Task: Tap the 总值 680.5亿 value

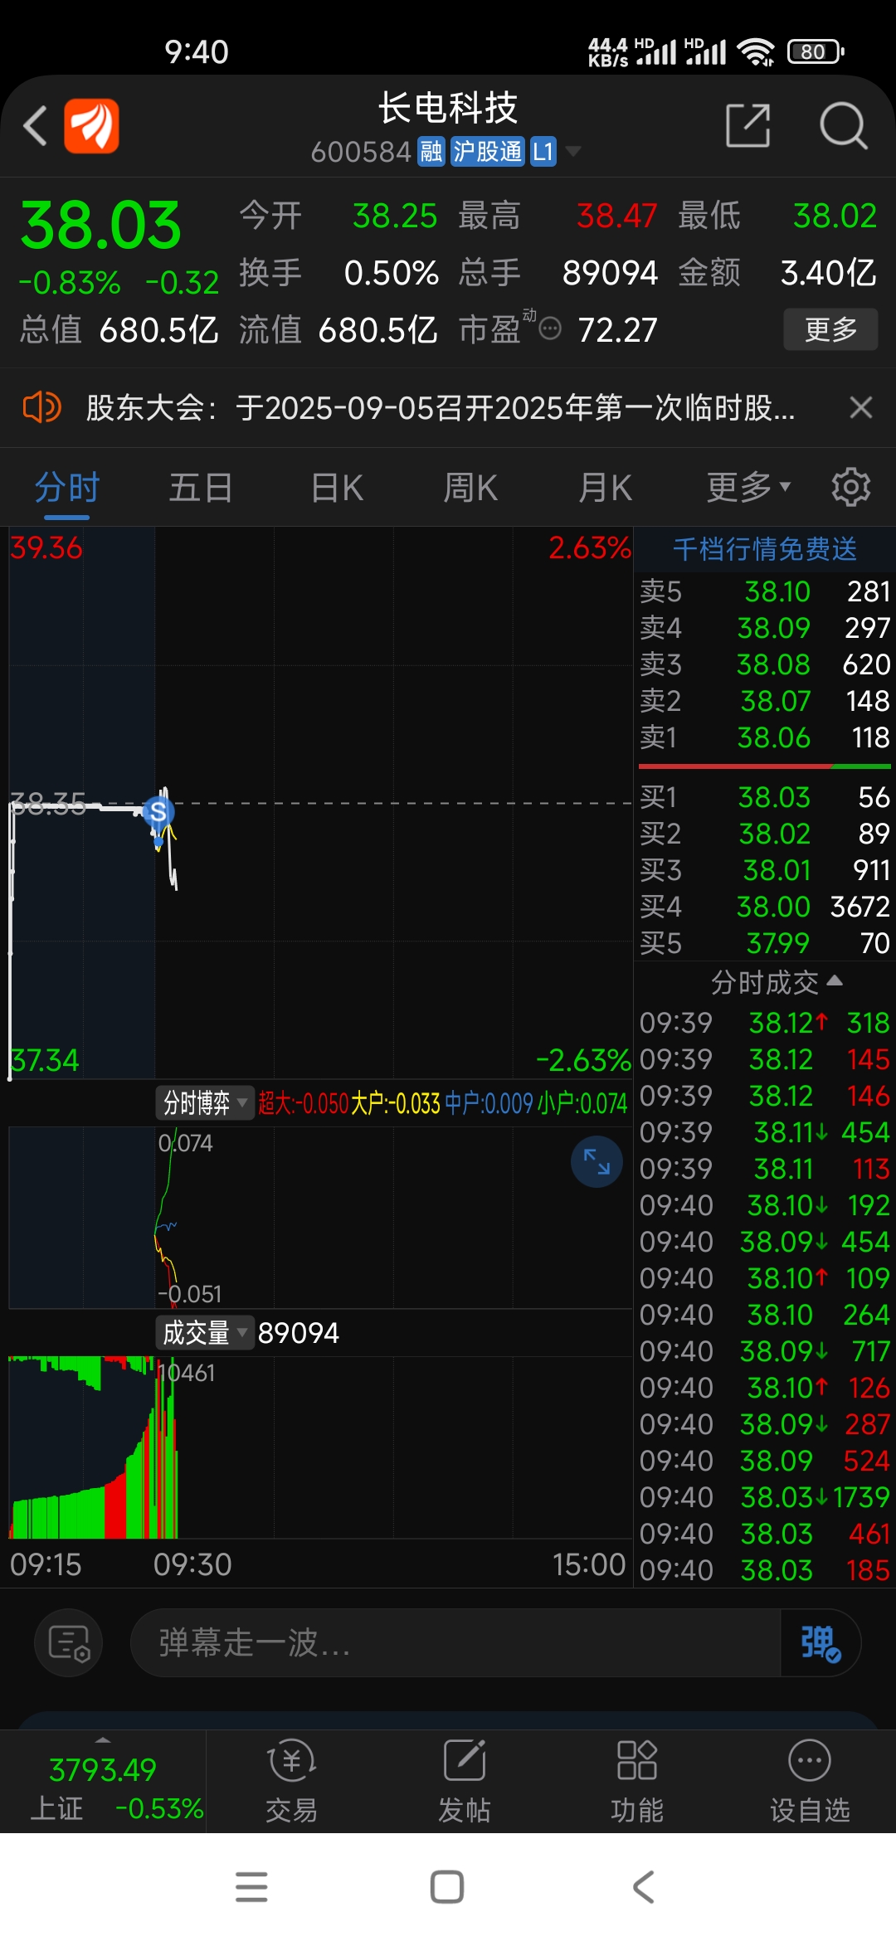Action: click(158, 330)
